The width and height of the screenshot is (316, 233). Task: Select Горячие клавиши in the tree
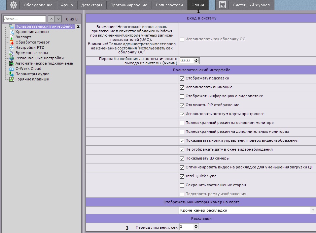32,79
